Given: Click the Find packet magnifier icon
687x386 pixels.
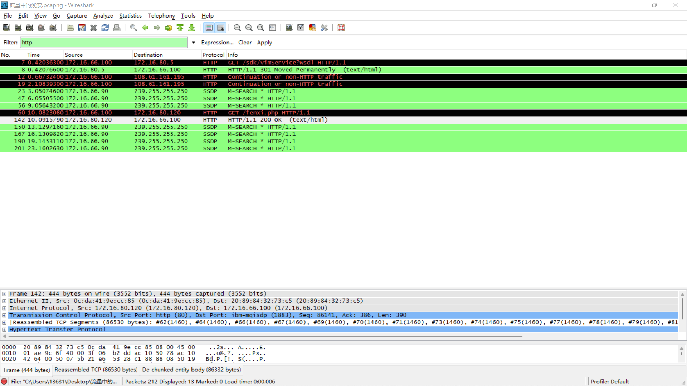Looking at the screenshot, I should (133, 28).
